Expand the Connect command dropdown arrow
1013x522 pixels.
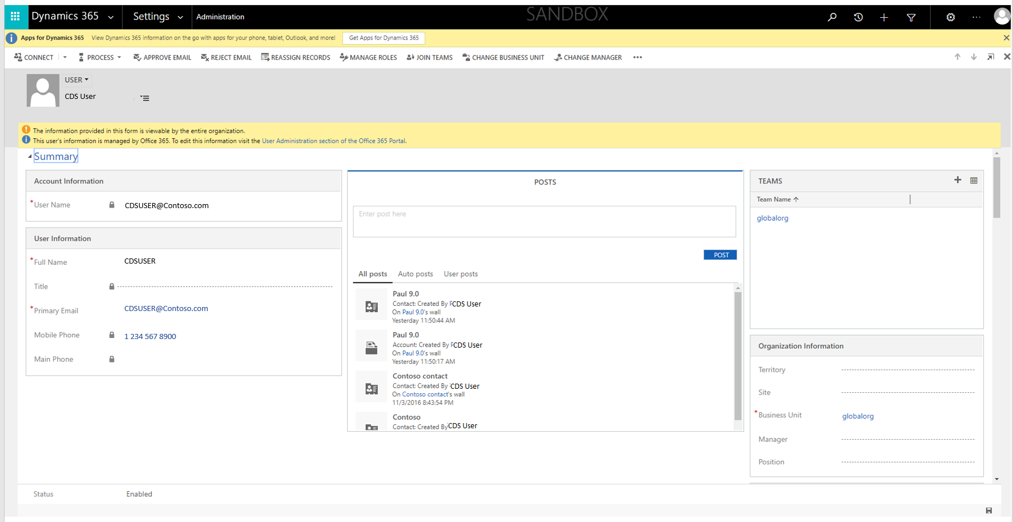(x=65, y=57)
